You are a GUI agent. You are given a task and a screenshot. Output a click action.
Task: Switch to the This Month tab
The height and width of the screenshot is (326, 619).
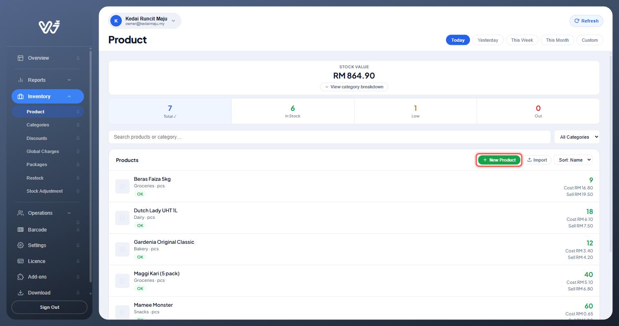pos(557,40)
